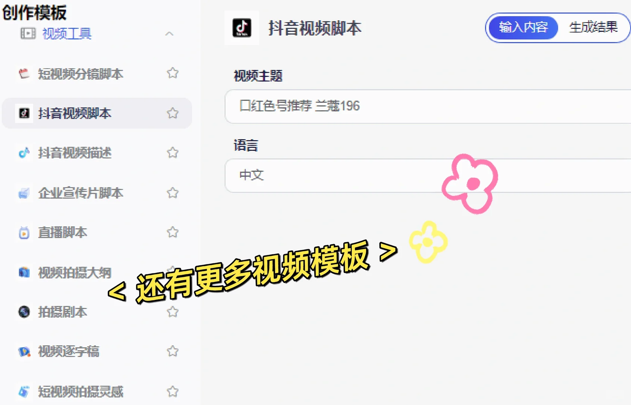Viewport: 631px width, 405px height.
Task: Click the 抖音视频描述 music note icon
Action: click(24, 153)
